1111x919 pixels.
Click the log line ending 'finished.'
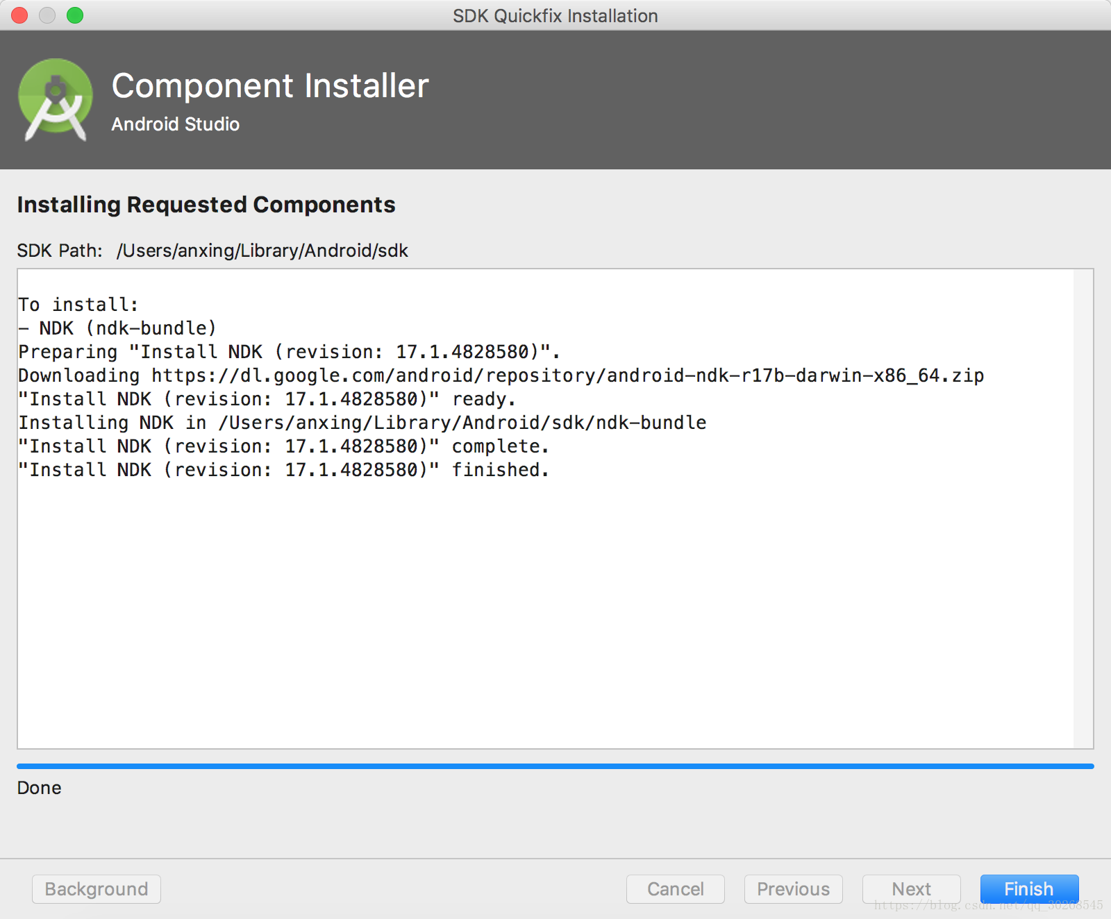[283, 470]
